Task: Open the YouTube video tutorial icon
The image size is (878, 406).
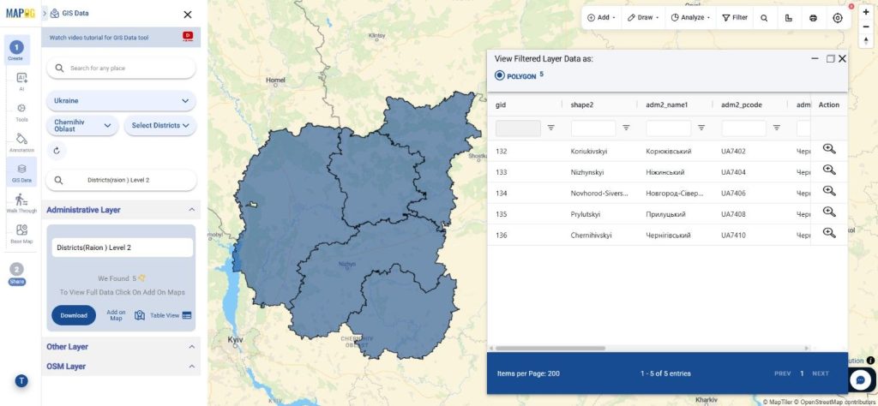Action: (188, 36)
